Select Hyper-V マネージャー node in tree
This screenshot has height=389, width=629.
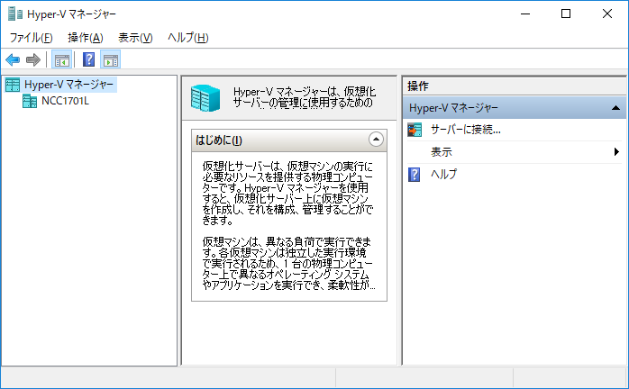coord(69,85)
